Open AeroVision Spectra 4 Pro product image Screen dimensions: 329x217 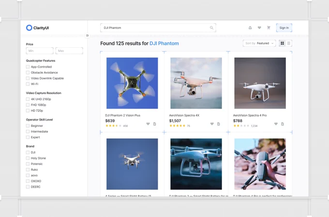point(260,83)
